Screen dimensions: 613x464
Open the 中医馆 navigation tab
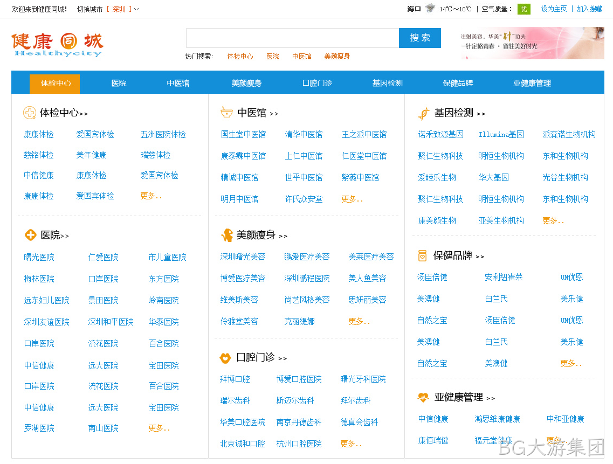178,84
